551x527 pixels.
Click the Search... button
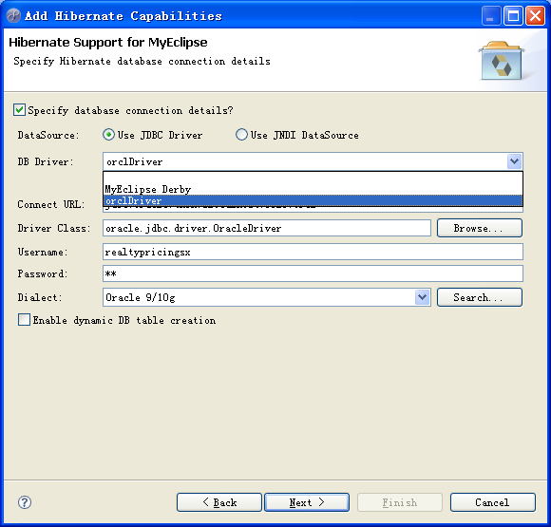click(480, 297)
